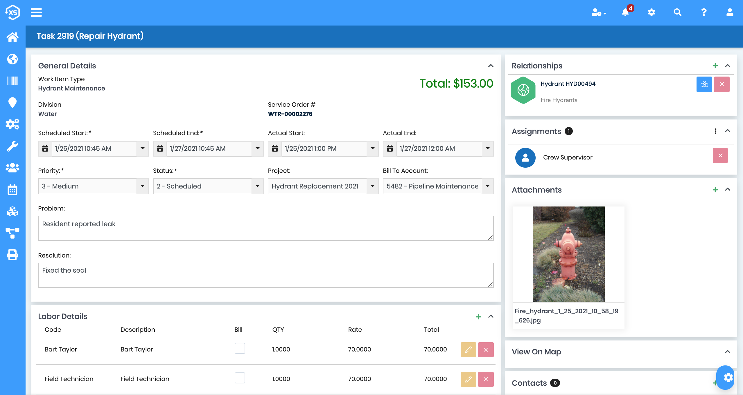
Task: Check Bill box for Bart Taylor
Action: 240,348
